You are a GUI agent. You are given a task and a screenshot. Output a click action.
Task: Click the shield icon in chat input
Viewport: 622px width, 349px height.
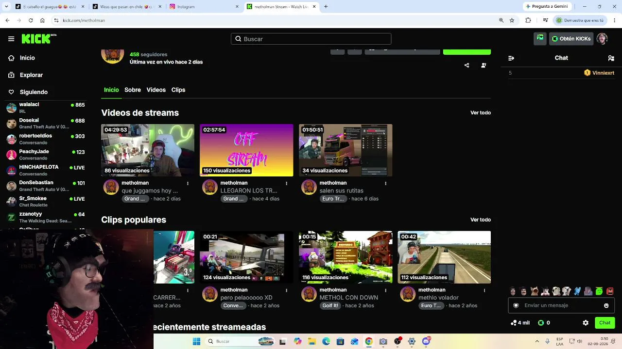tap(516, 305)
